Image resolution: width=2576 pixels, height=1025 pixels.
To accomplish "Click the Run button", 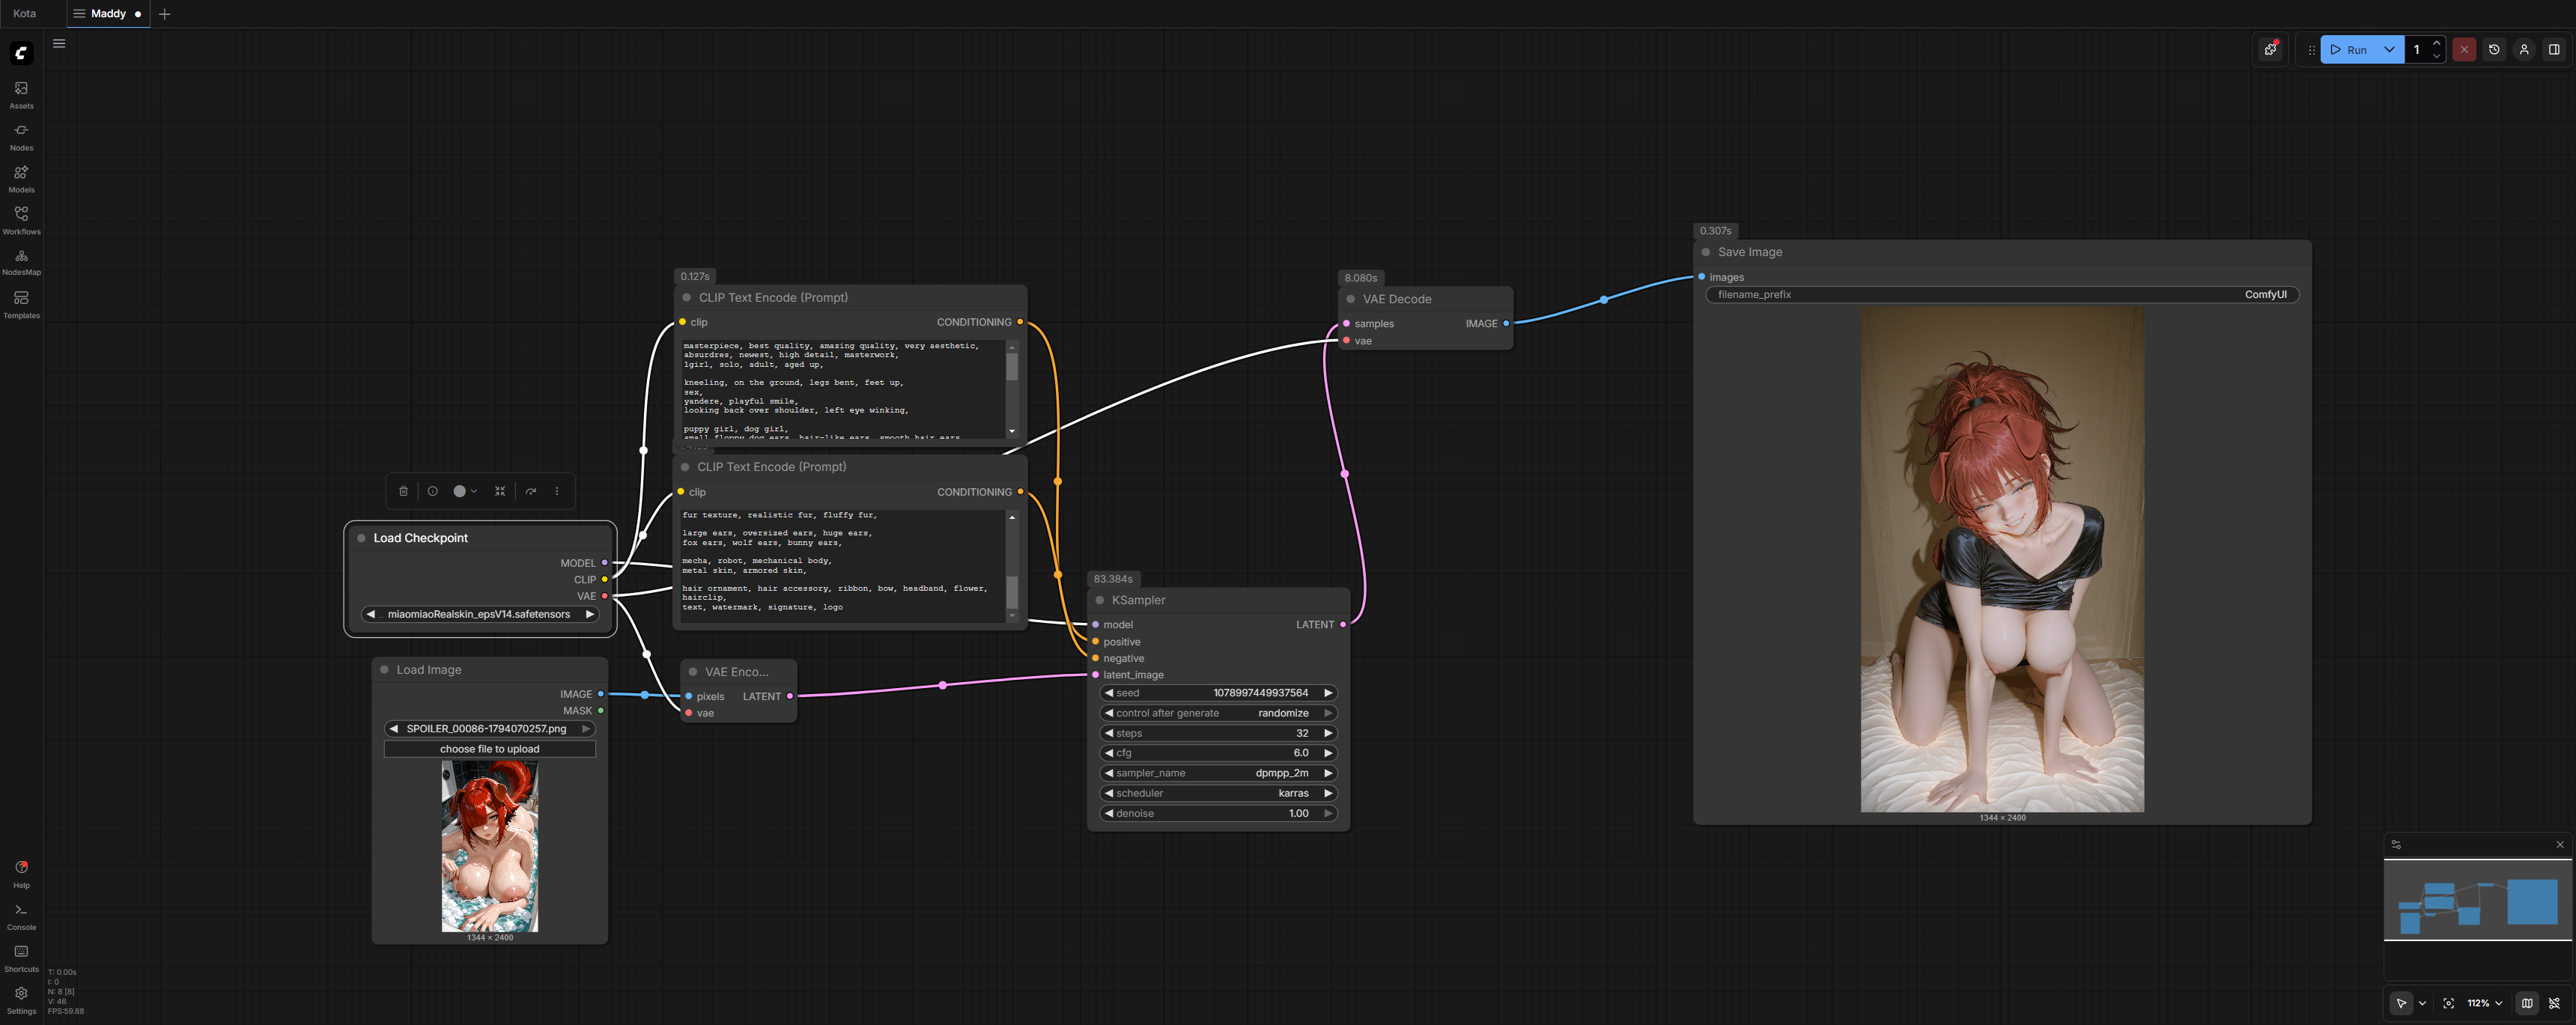I will click(x=2348, y=49).
